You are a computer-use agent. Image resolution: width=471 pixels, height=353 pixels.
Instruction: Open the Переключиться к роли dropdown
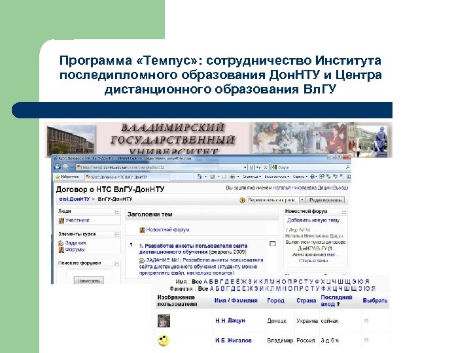pos(276,200)
